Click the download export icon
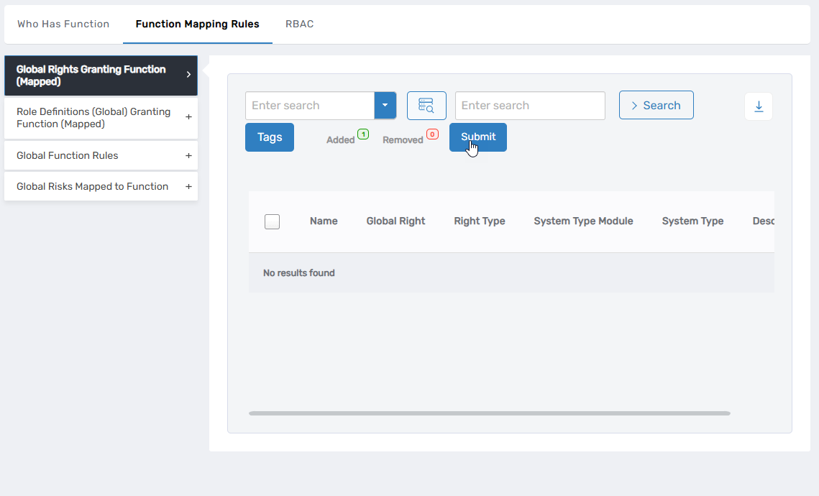This screenshot has height=496, width=819. pos(758,105)
